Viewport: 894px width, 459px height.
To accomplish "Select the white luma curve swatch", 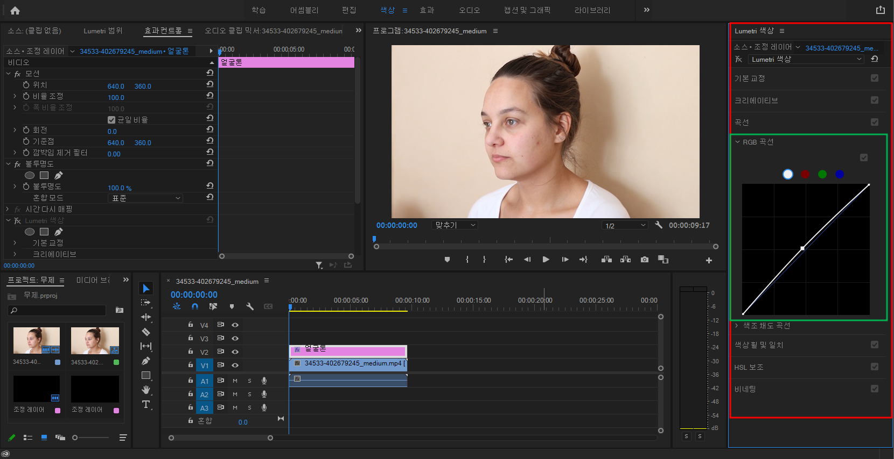I will pyautogui.click(x=788, y=174).
